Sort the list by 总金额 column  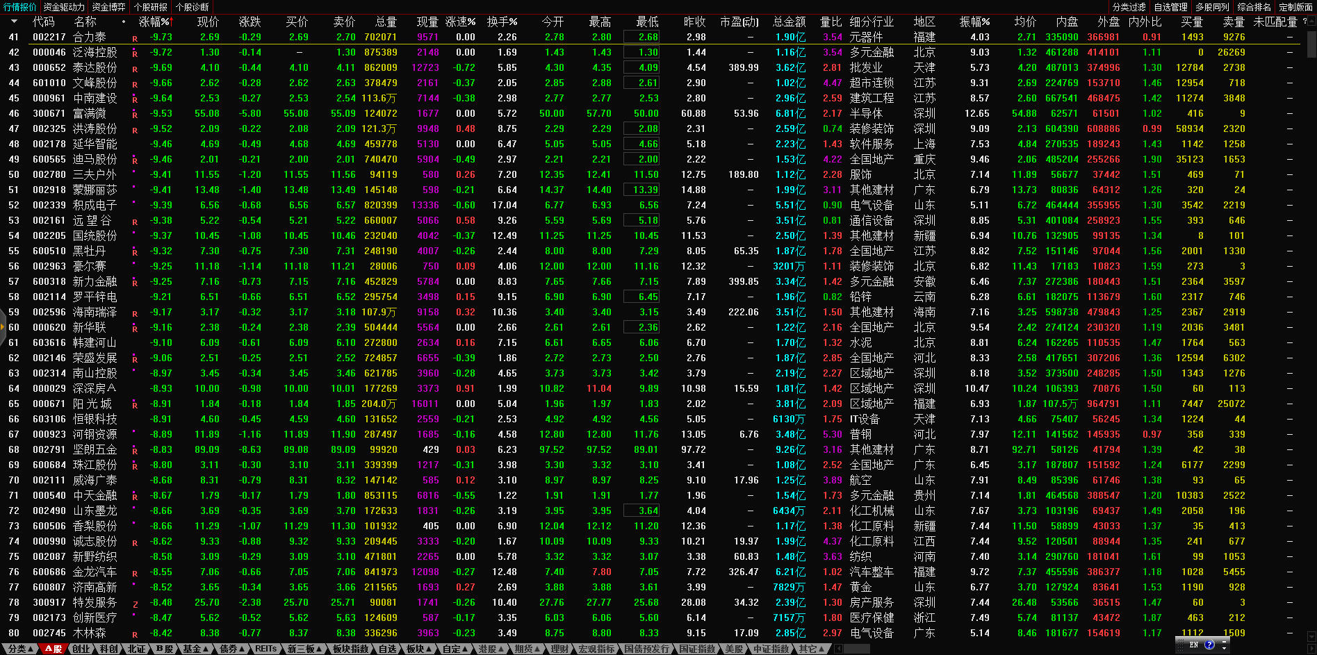[790, 22]
